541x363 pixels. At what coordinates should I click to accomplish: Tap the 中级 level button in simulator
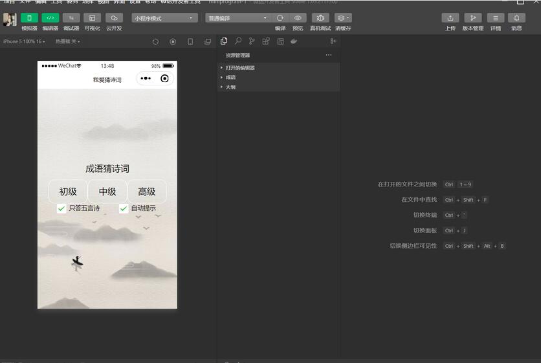coord(107,191)
